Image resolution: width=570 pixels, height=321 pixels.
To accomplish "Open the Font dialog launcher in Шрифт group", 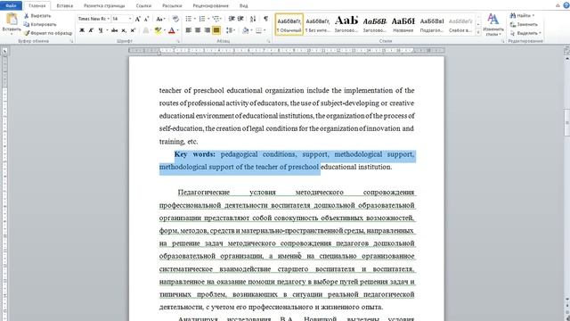I will point(177,42).
